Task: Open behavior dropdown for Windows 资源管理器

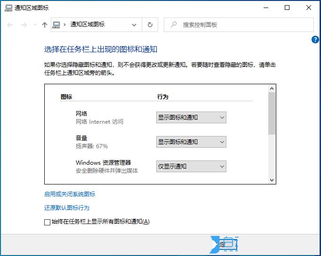Action: tap(191, 167)
